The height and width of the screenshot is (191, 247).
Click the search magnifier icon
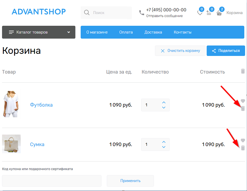pos(87,13)
